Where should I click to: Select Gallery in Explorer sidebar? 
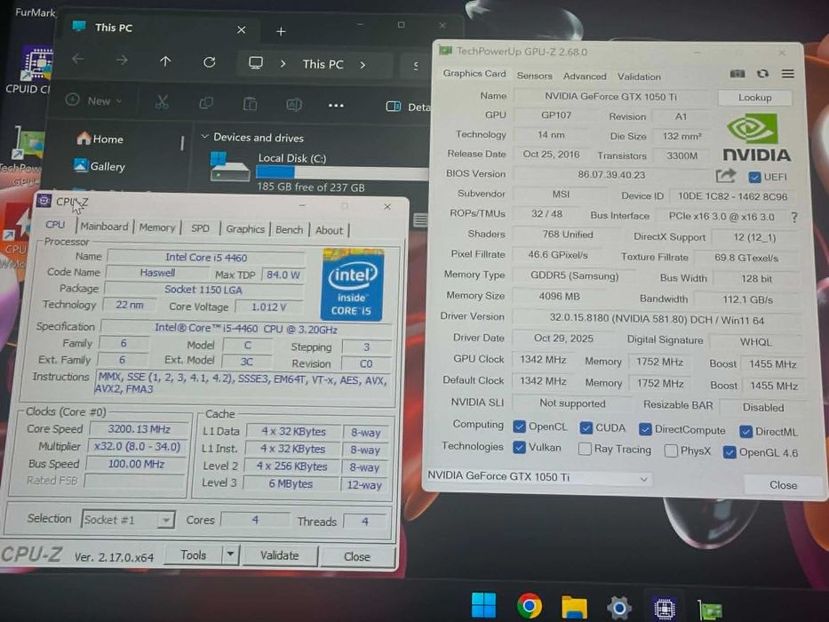click(x=100, y=166)
